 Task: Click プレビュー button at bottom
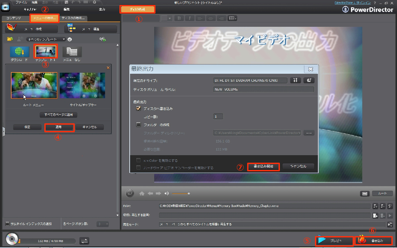334,240
